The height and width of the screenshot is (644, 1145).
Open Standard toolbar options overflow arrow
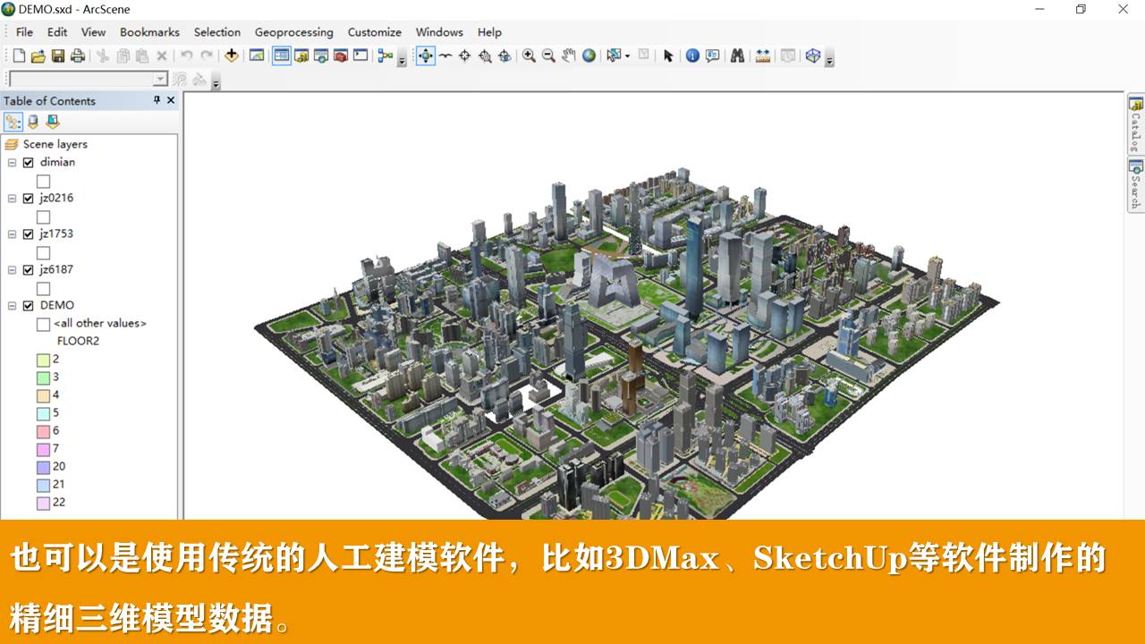[x=402, y=59]
